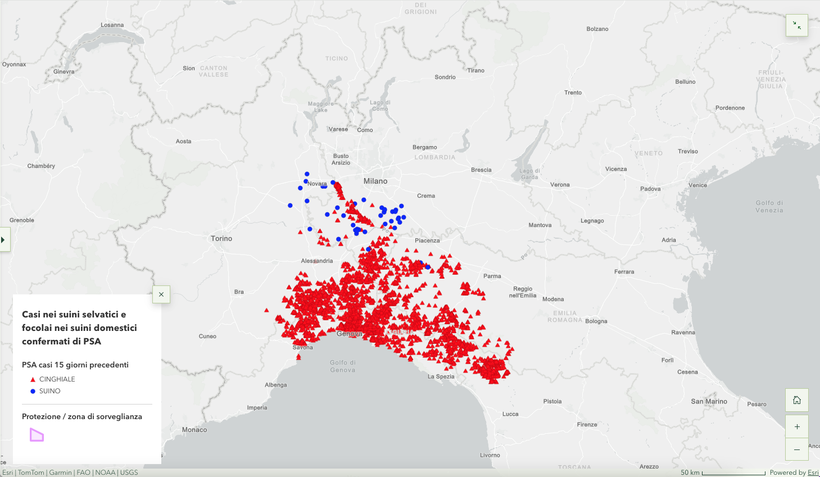Image resolution: width=820 pixels, height=477 pixels.
Task: Collapse the fullscreen map view icon
Action: click(x=796, y=25)
